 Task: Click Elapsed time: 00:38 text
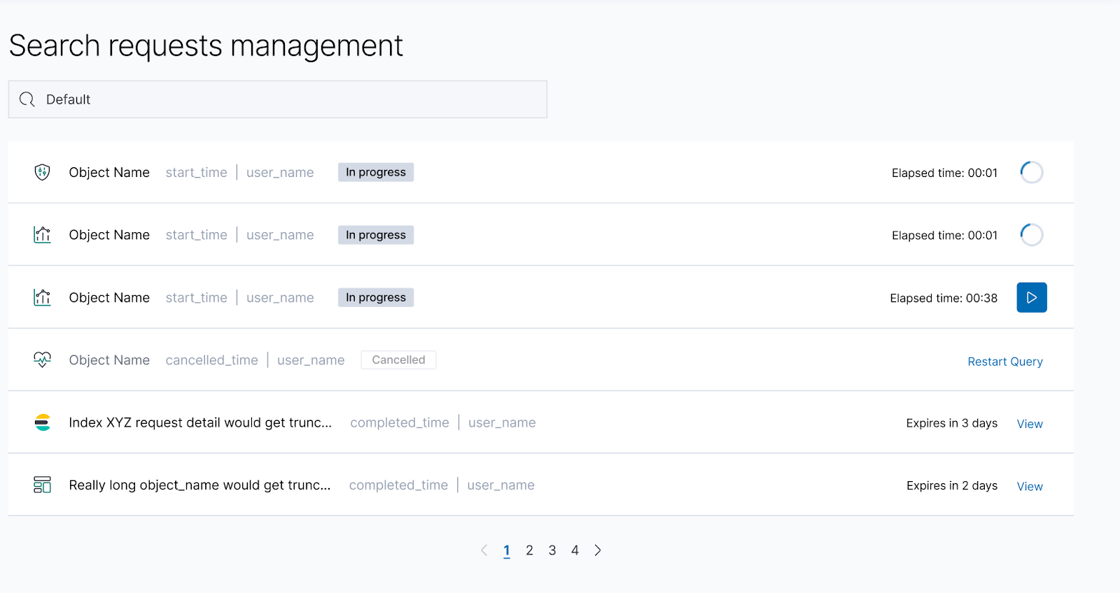(944, 298)
